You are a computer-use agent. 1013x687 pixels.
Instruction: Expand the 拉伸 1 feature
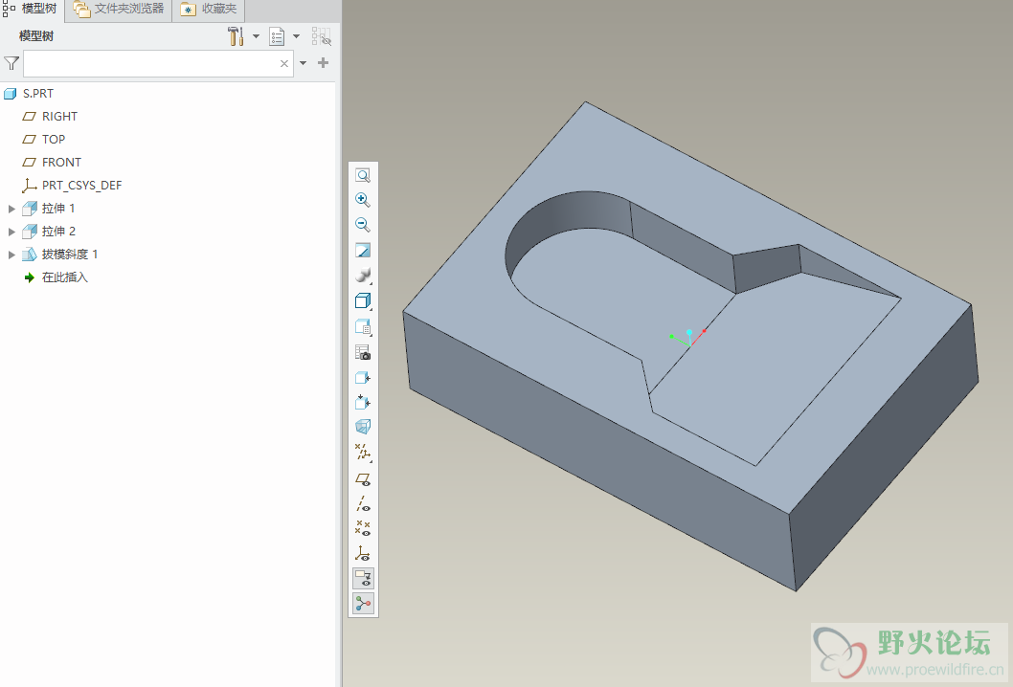(11, 209)
